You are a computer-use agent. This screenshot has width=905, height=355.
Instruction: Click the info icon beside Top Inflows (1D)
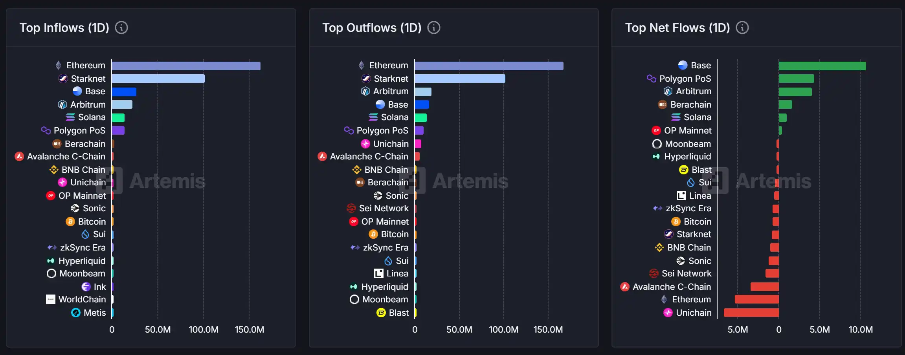[121, 28]
